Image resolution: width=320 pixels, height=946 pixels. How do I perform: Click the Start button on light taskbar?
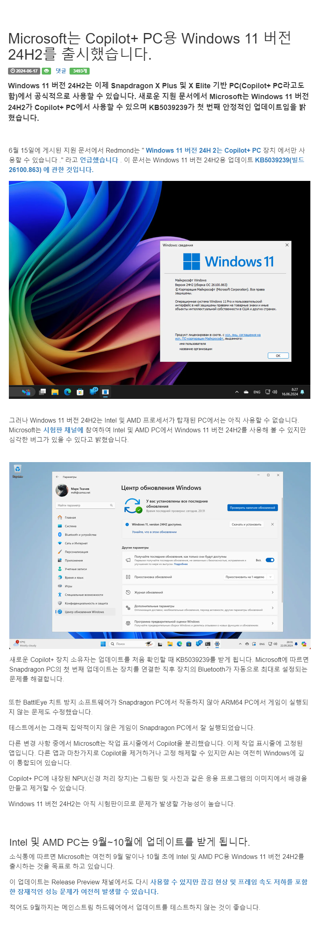(103, 644)
